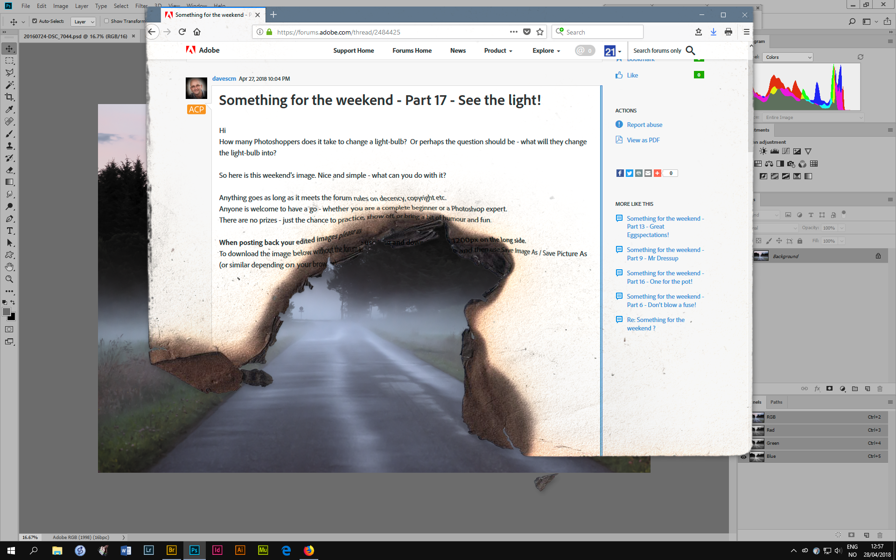Add a Levels adjustment
Screen dimensions: 896x560
tap(775, 151)
